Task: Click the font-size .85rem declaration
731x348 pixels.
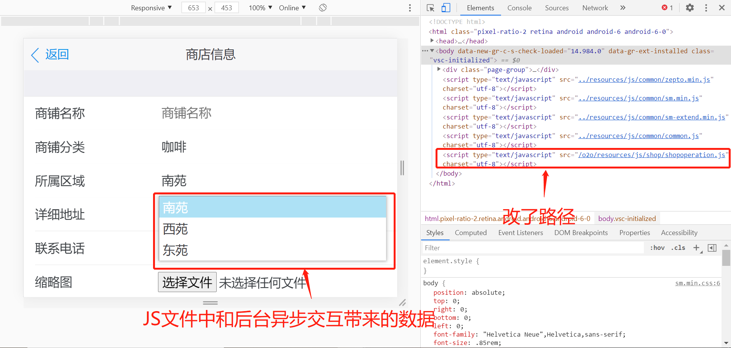Action: [x=467, y=343]
